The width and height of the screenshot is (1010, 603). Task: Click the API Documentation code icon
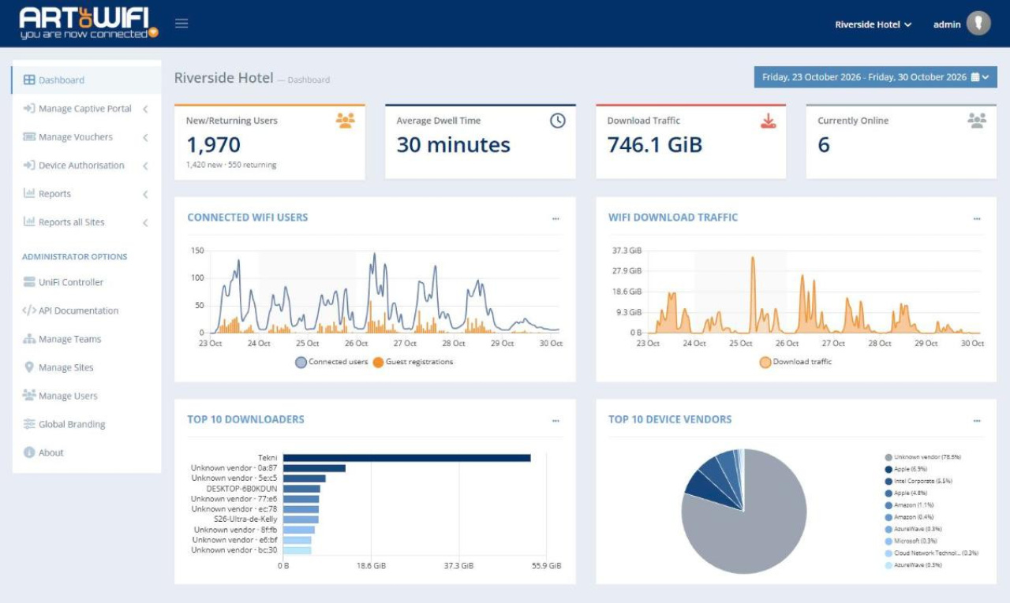click(x=29, y=311)
